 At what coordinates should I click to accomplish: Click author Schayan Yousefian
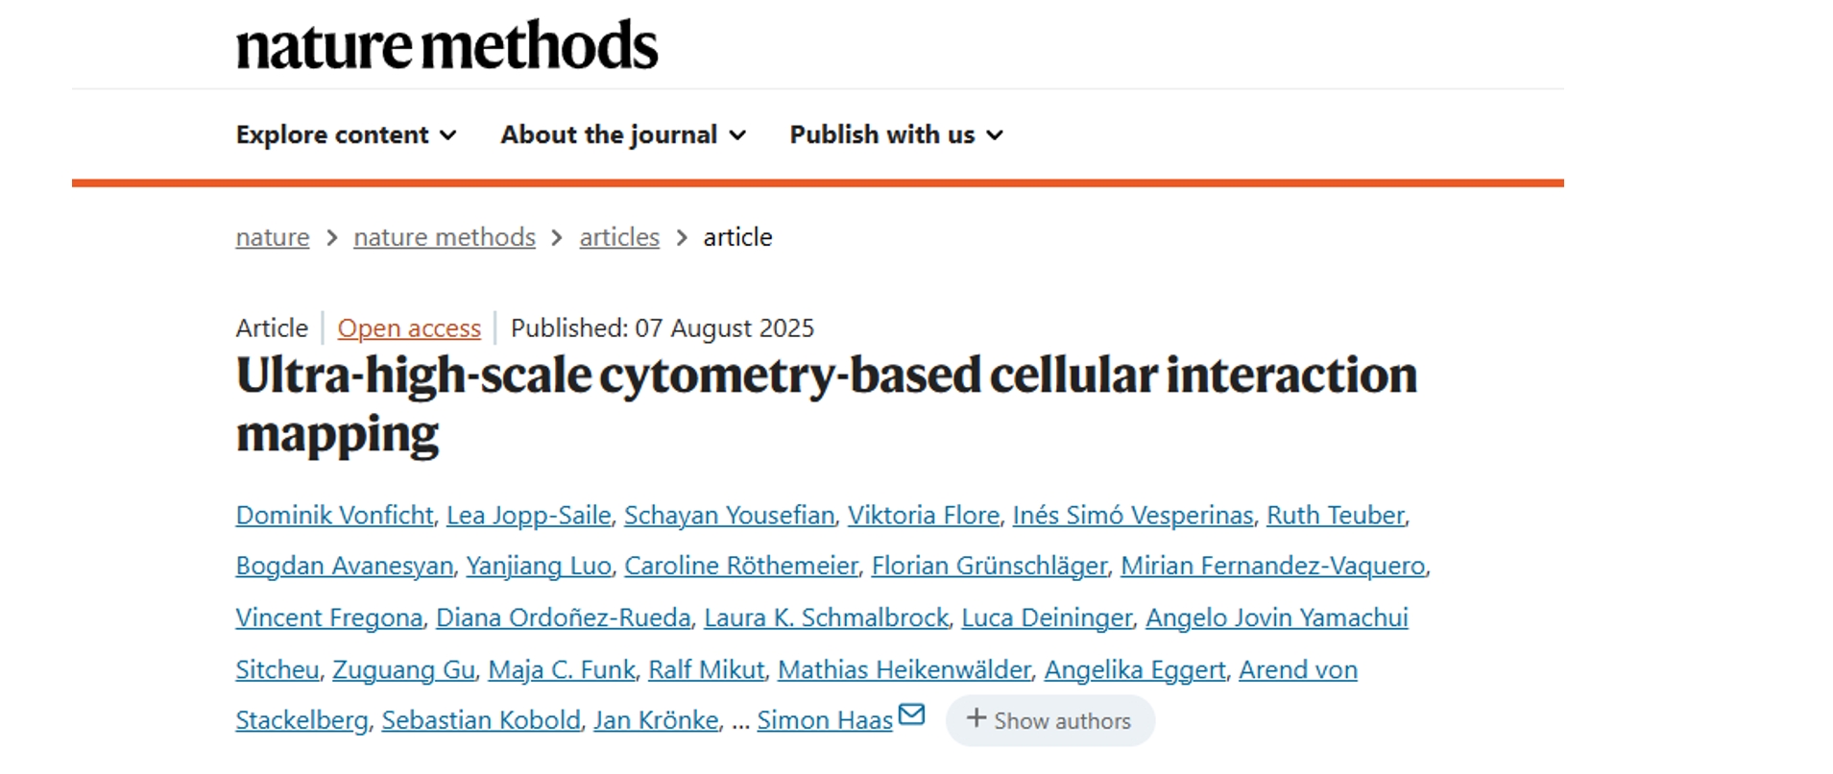click(x=730, y=516)
